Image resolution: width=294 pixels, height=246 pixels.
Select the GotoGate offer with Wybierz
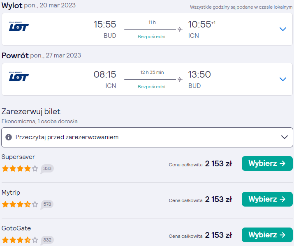267,235
